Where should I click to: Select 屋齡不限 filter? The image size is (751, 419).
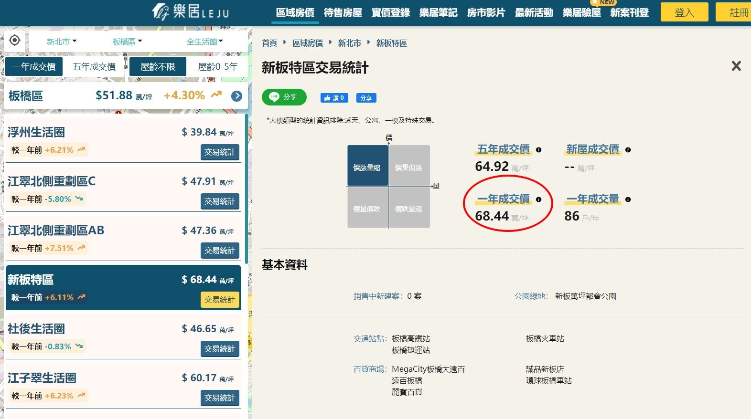tap(158, 67)
